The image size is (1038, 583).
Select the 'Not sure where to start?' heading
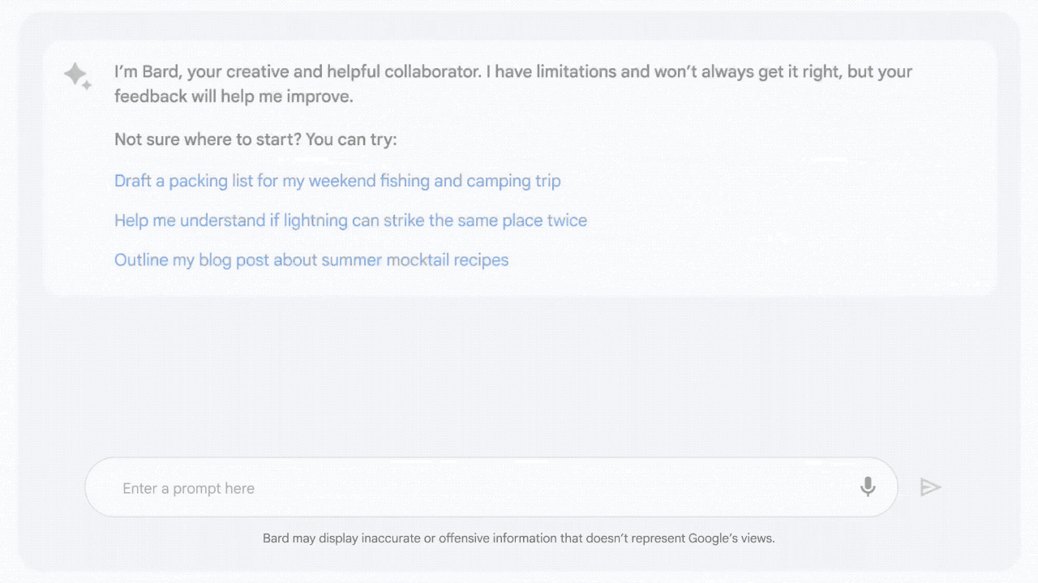[255, 139]
